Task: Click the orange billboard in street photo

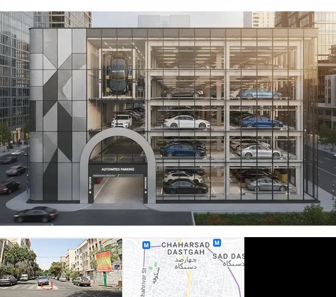Action: (104, 261)
